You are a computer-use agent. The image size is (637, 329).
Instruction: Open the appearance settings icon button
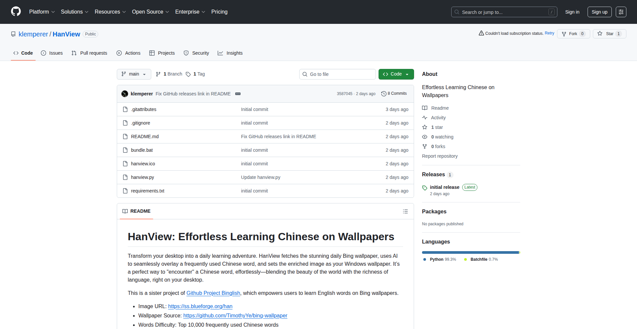(621, 12)
